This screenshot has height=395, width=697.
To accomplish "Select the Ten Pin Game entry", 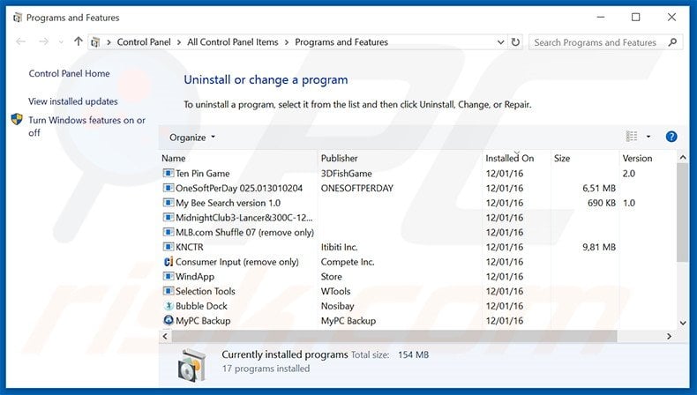I will click(203, 174).
